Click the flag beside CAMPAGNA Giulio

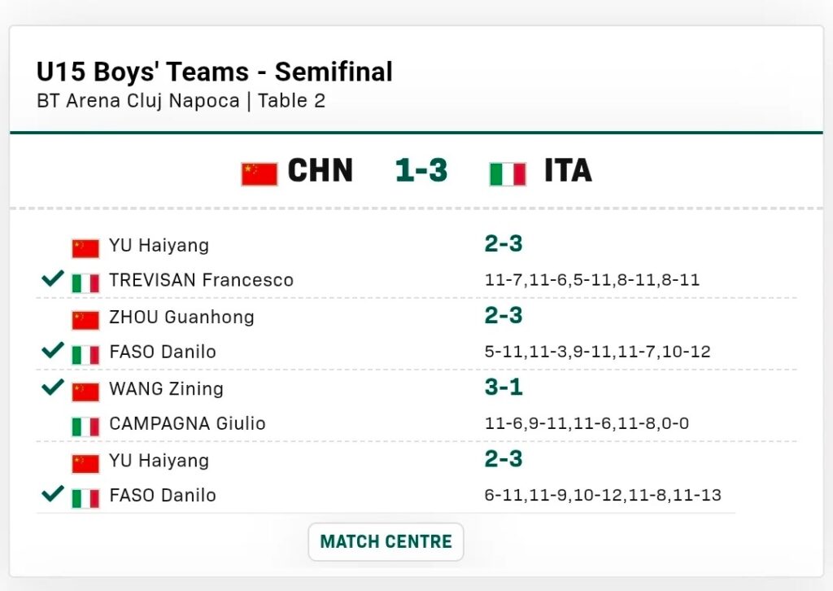click(x=85, y=426)
